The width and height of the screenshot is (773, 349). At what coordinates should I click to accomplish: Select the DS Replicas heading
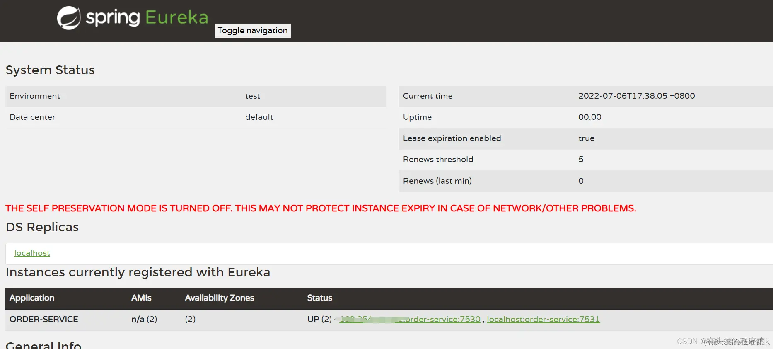42,227
